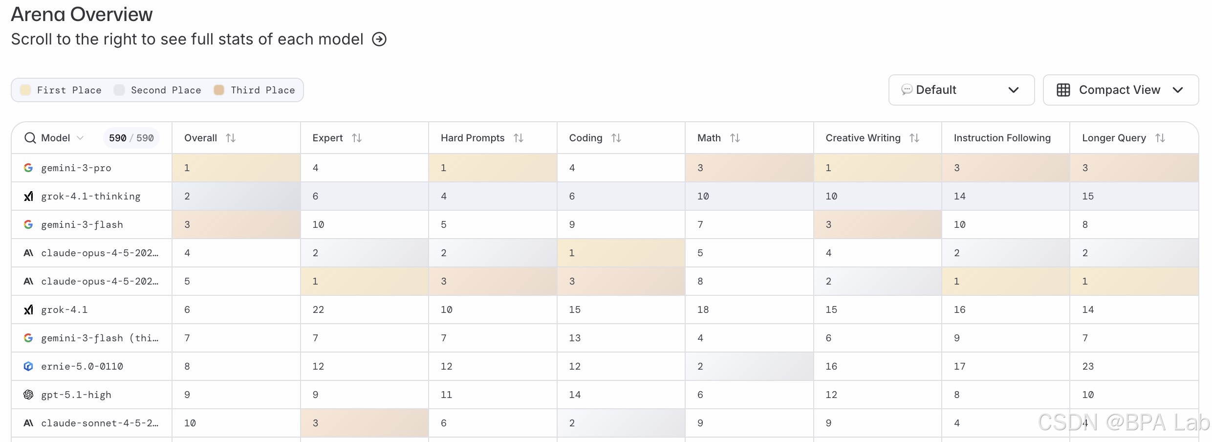
Task: Click the Instruction Following column header
Action: click(1002, 138)
